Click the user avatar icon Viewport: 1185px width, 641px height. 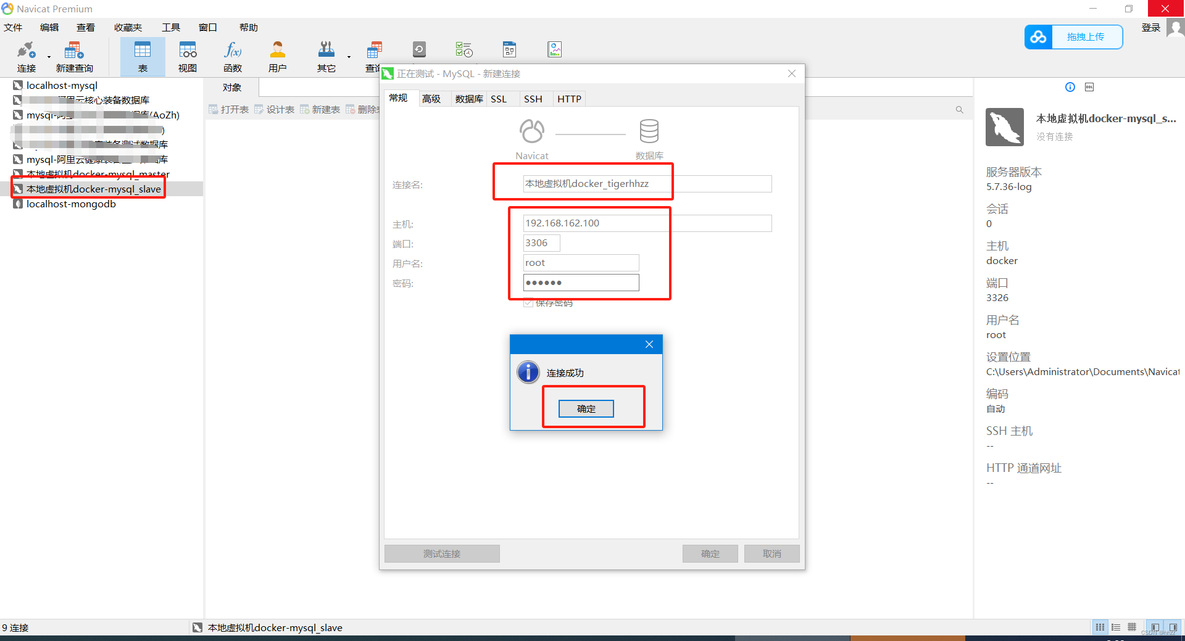click(x=1176, y=28)
